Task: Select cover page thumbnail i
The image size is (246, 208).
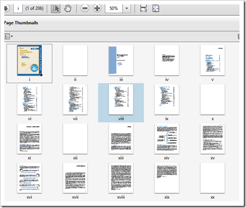Action: (29, 60)
